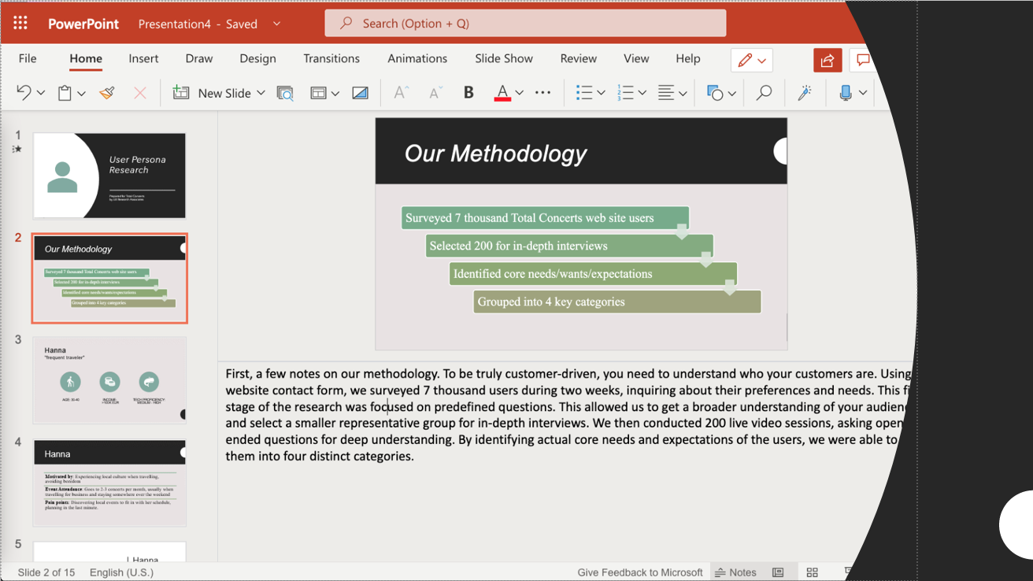Open the File menu
The width and height of the screenshot is (1033, 581).
[28, 58]
